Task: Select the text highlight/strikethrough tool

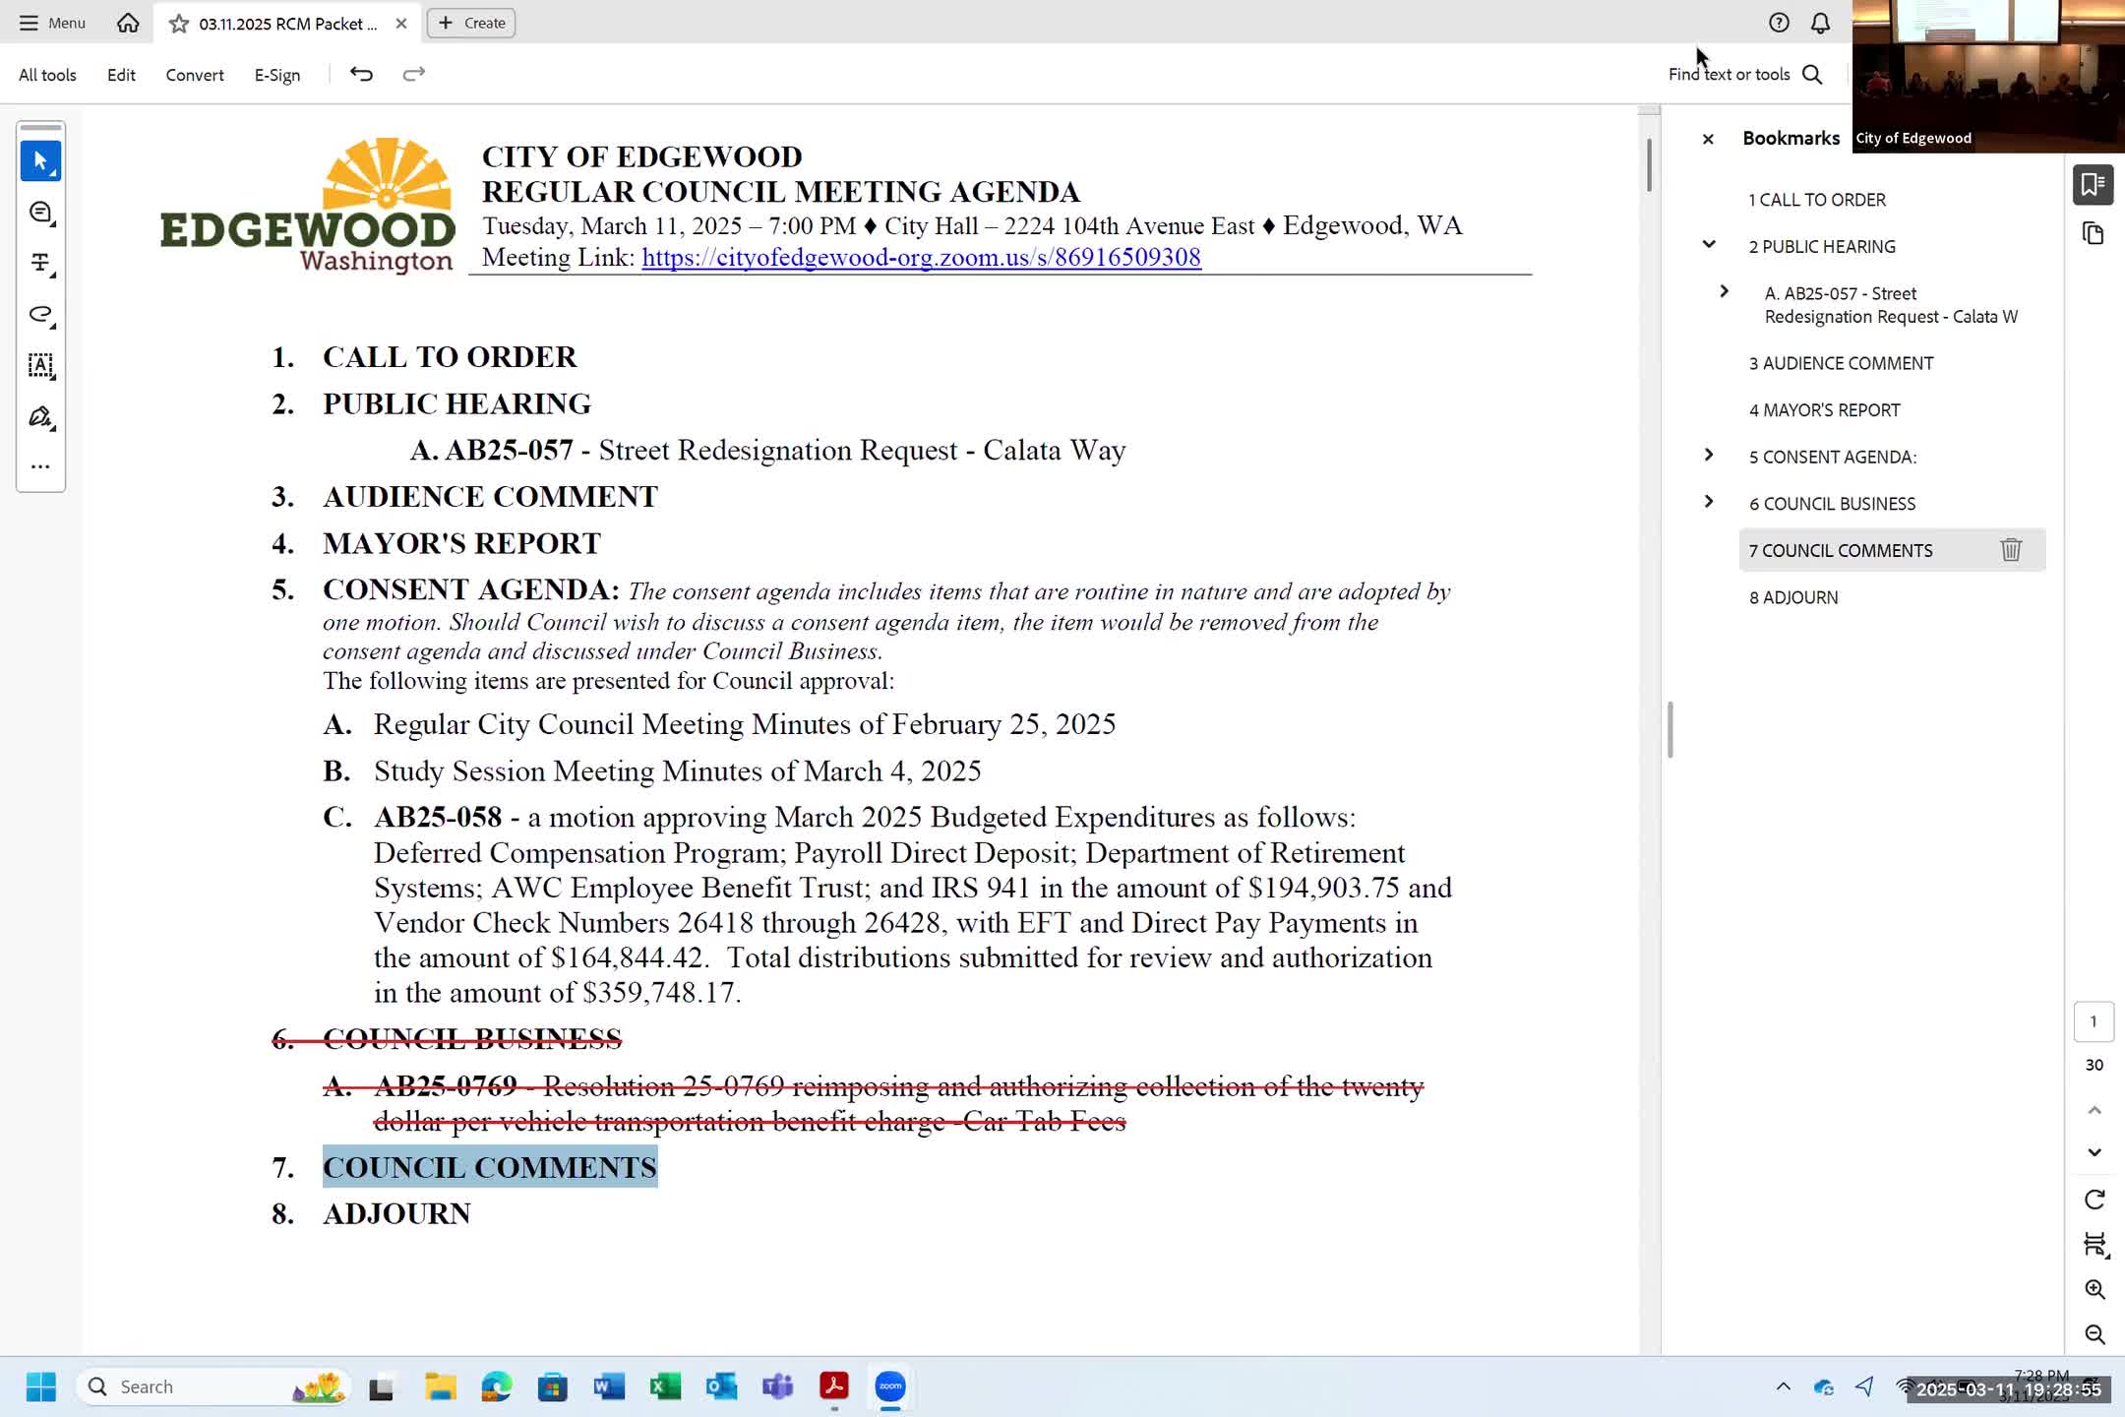Action: pyautogui.click(x=40, y=263)
